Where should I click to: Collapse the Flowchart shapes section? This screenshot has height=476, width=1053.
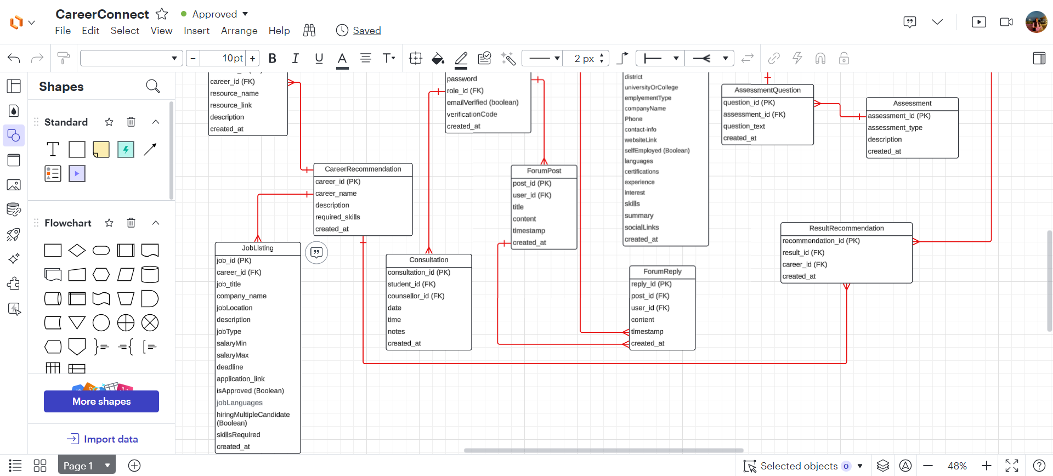pyautogui.click(x=156, y=223)
